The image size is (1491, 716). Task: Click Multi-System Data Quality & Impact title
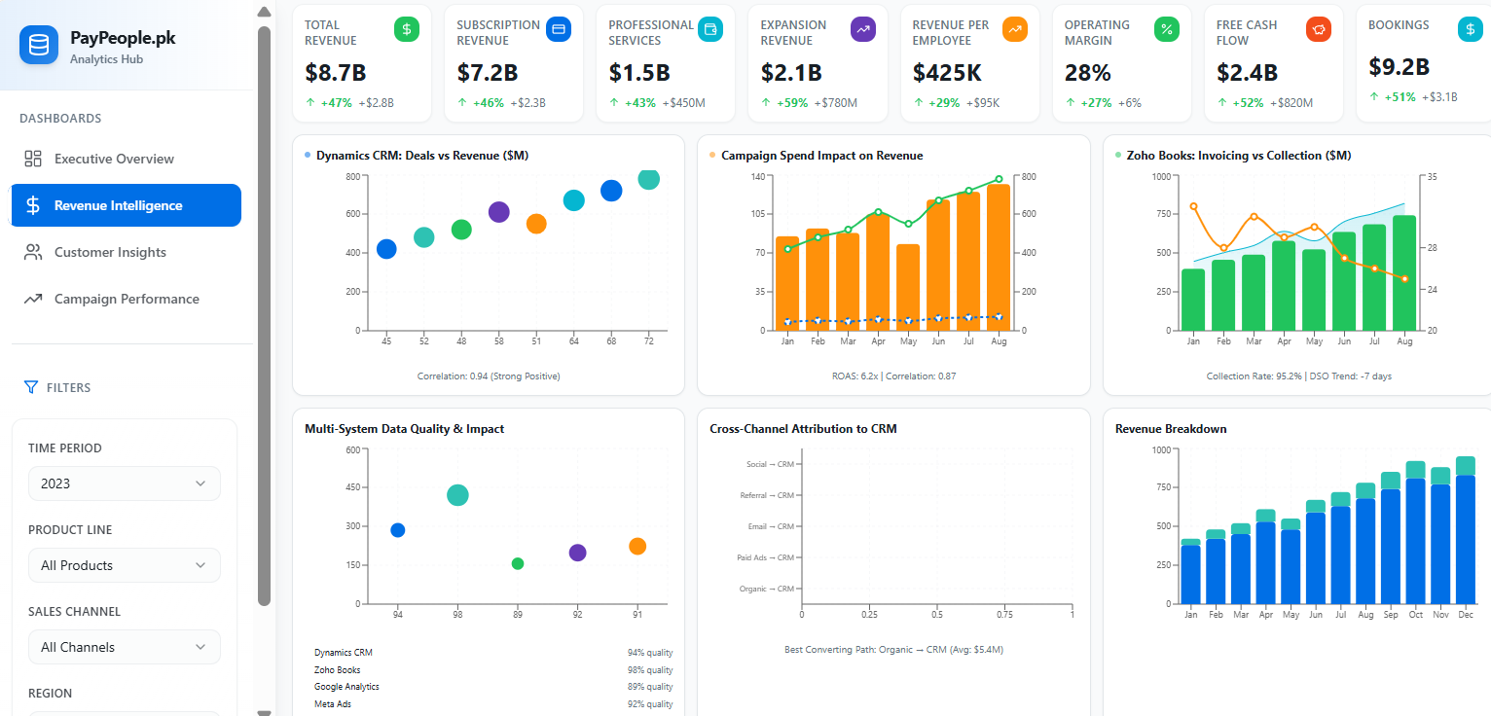[404, 429]
